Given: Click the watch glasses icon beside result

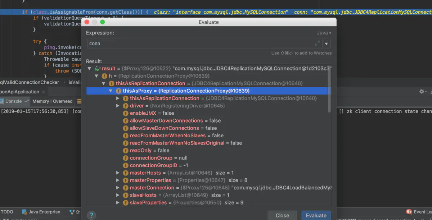Looking at the screenshot, I should (97, 69).
